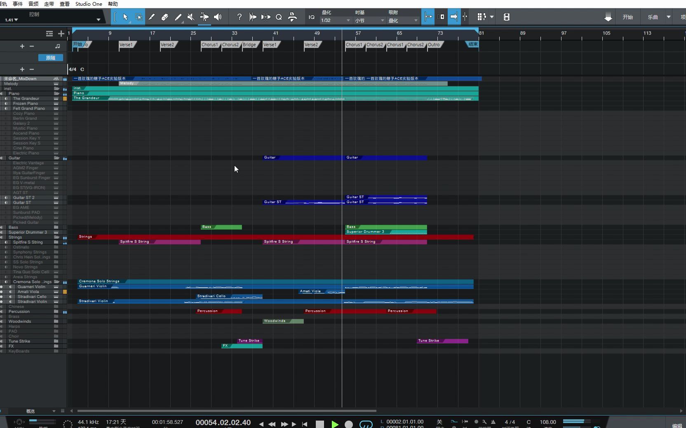Viewport: 686px width, 428px height.
Task: Toggle monitor on Guitar ST 2 track
Action: pos(6,198)
